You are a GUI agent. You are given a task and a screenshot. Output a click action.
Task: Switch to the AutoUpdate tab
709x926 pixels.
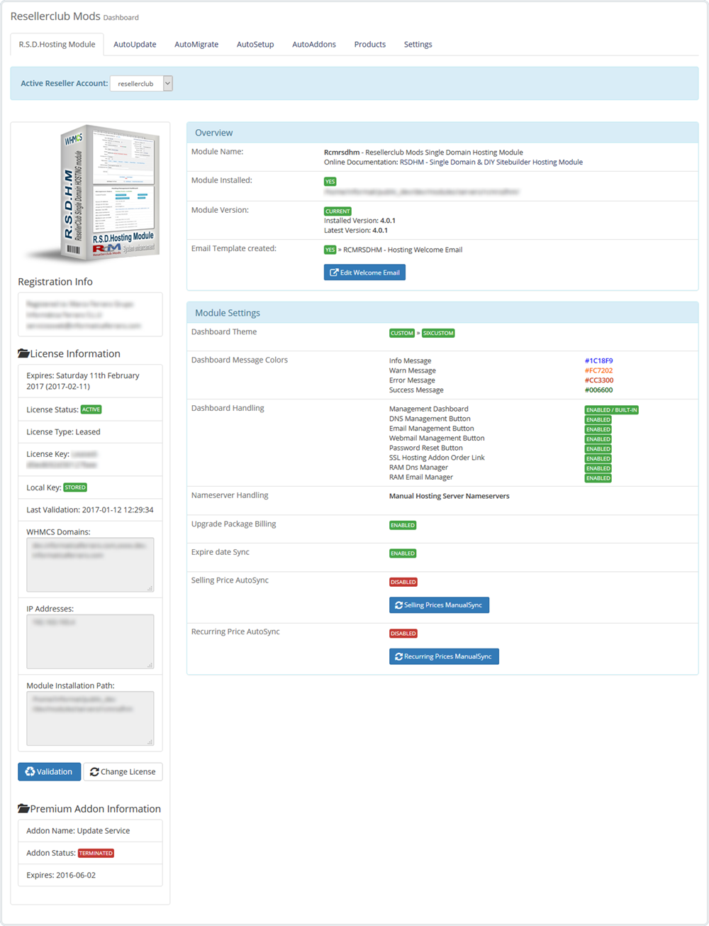coord(135,44)
